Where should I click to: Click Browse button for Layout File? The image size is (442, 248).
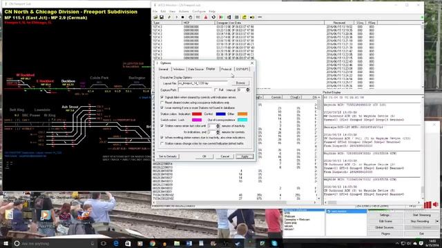240,83
